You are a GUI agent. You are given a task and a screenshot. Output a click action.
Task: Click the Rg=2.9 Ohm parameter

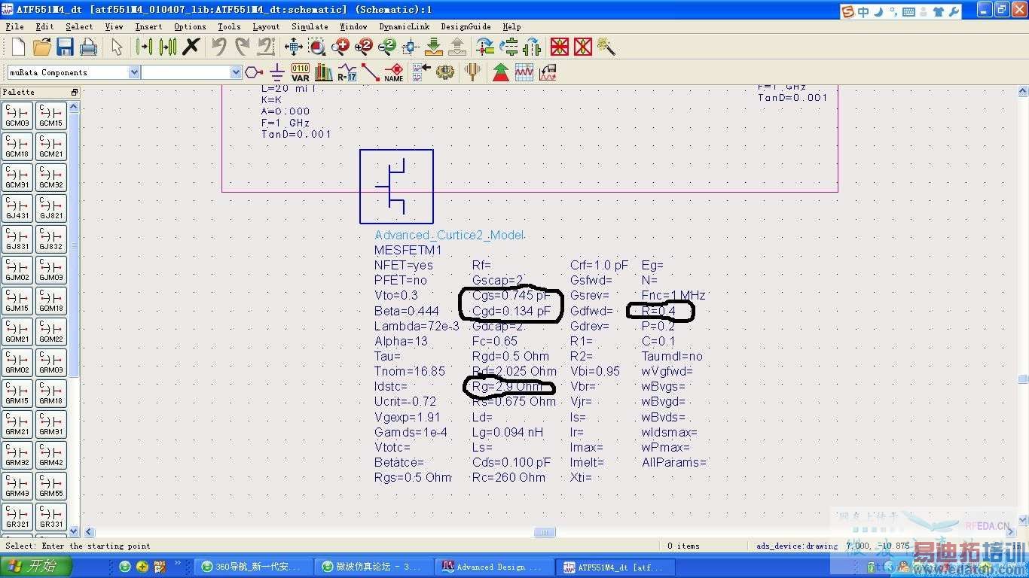tap(507, 386)
